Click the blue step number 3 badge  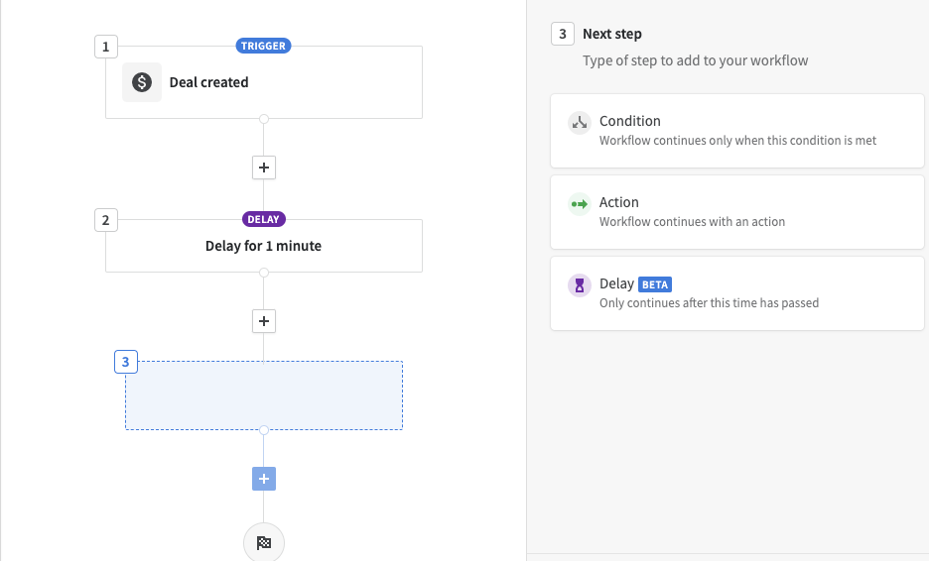pos(126,362)
